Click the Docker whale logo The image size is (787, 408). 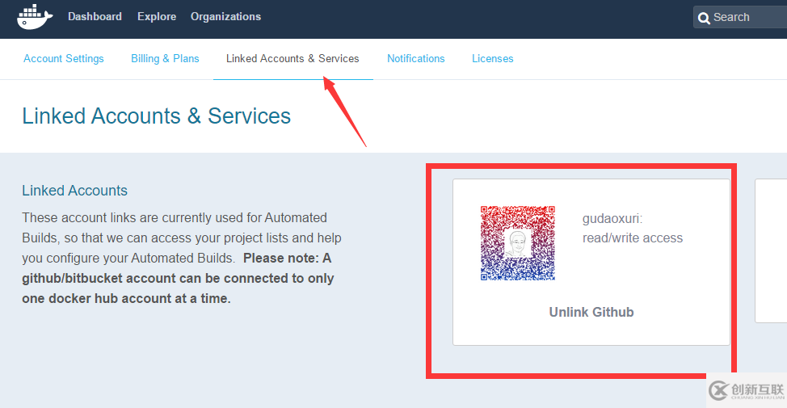[x=35, y=17]
